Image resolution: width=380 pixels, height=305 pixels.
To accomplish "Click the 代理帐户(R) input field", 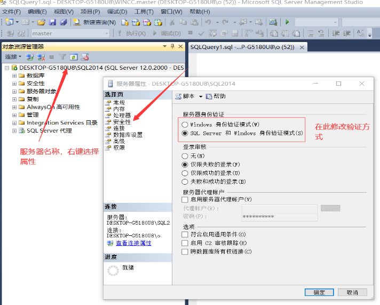I will pos(280,209).
